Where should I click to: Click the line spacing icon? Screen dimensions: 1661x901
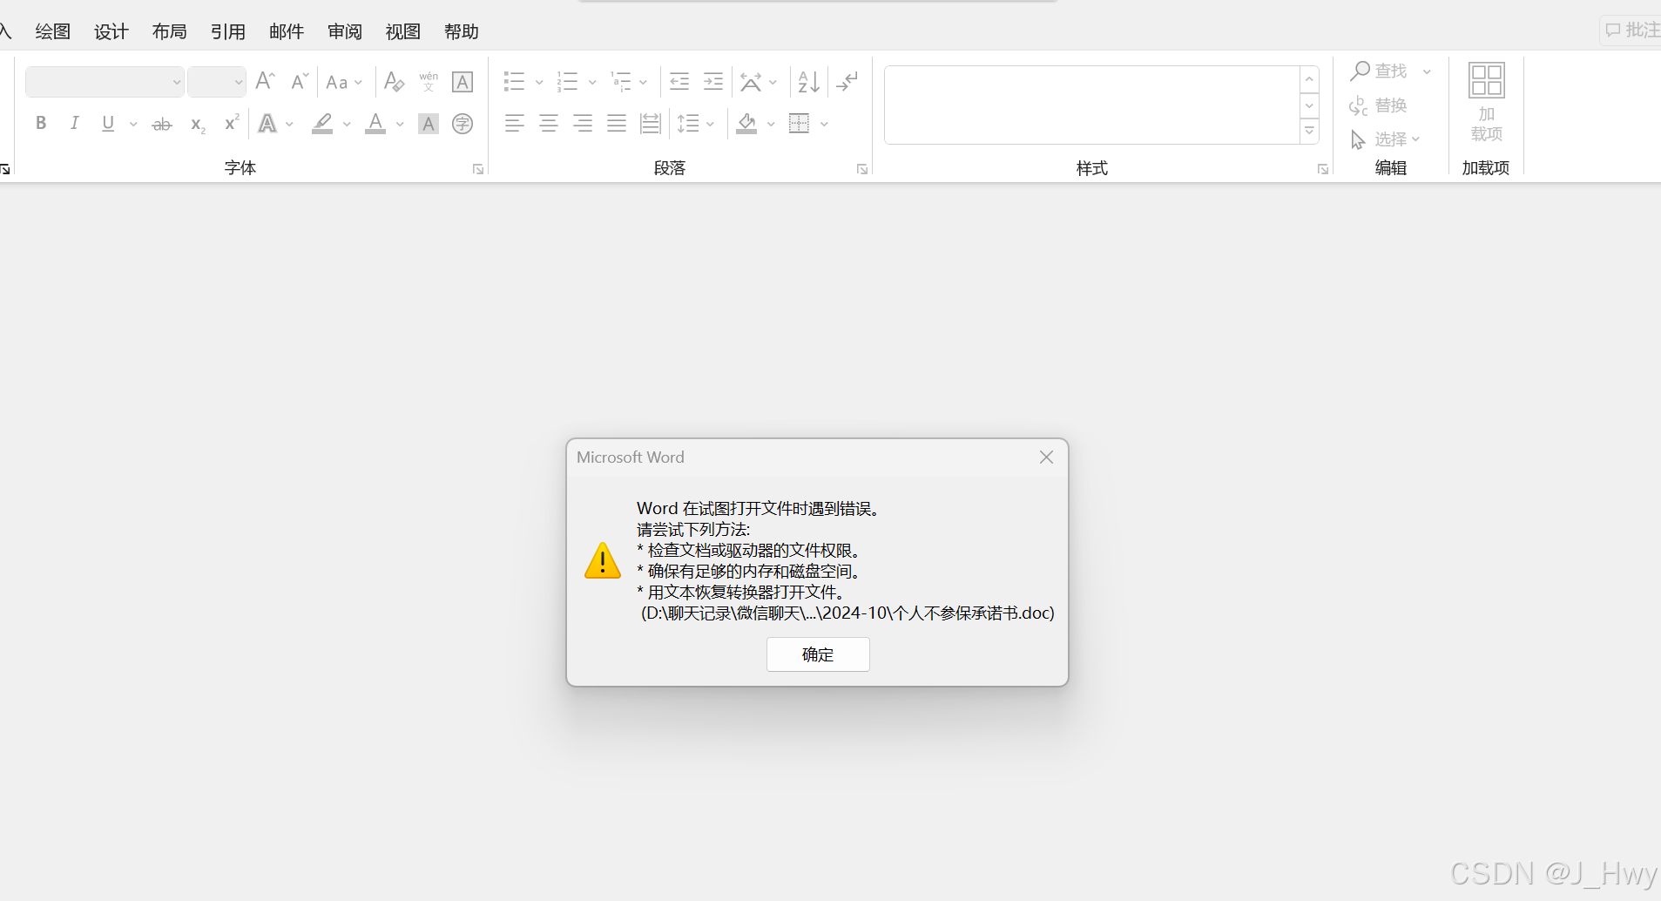tap(689, 124)
